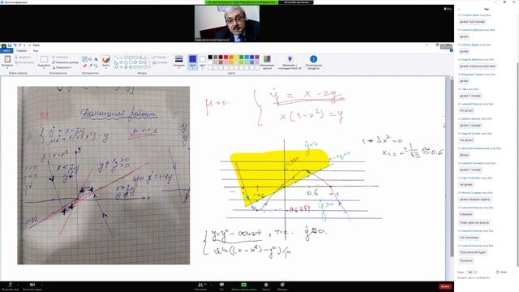Pick the green color swatch

pyautogui.click(x=242, y=58)
